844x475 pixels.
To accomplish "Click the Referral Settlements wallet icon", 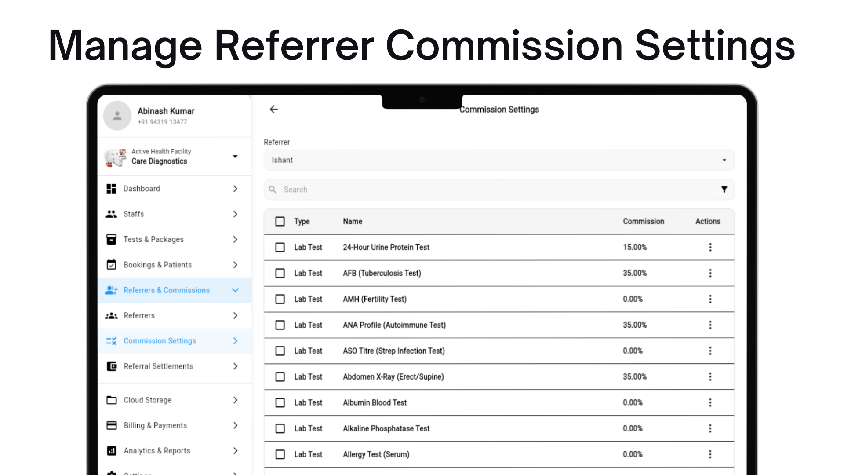I will point(112,366).
